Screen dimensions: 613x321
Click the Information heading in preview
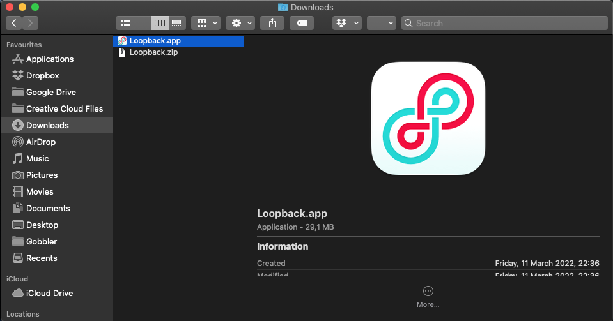coord(283,246)
